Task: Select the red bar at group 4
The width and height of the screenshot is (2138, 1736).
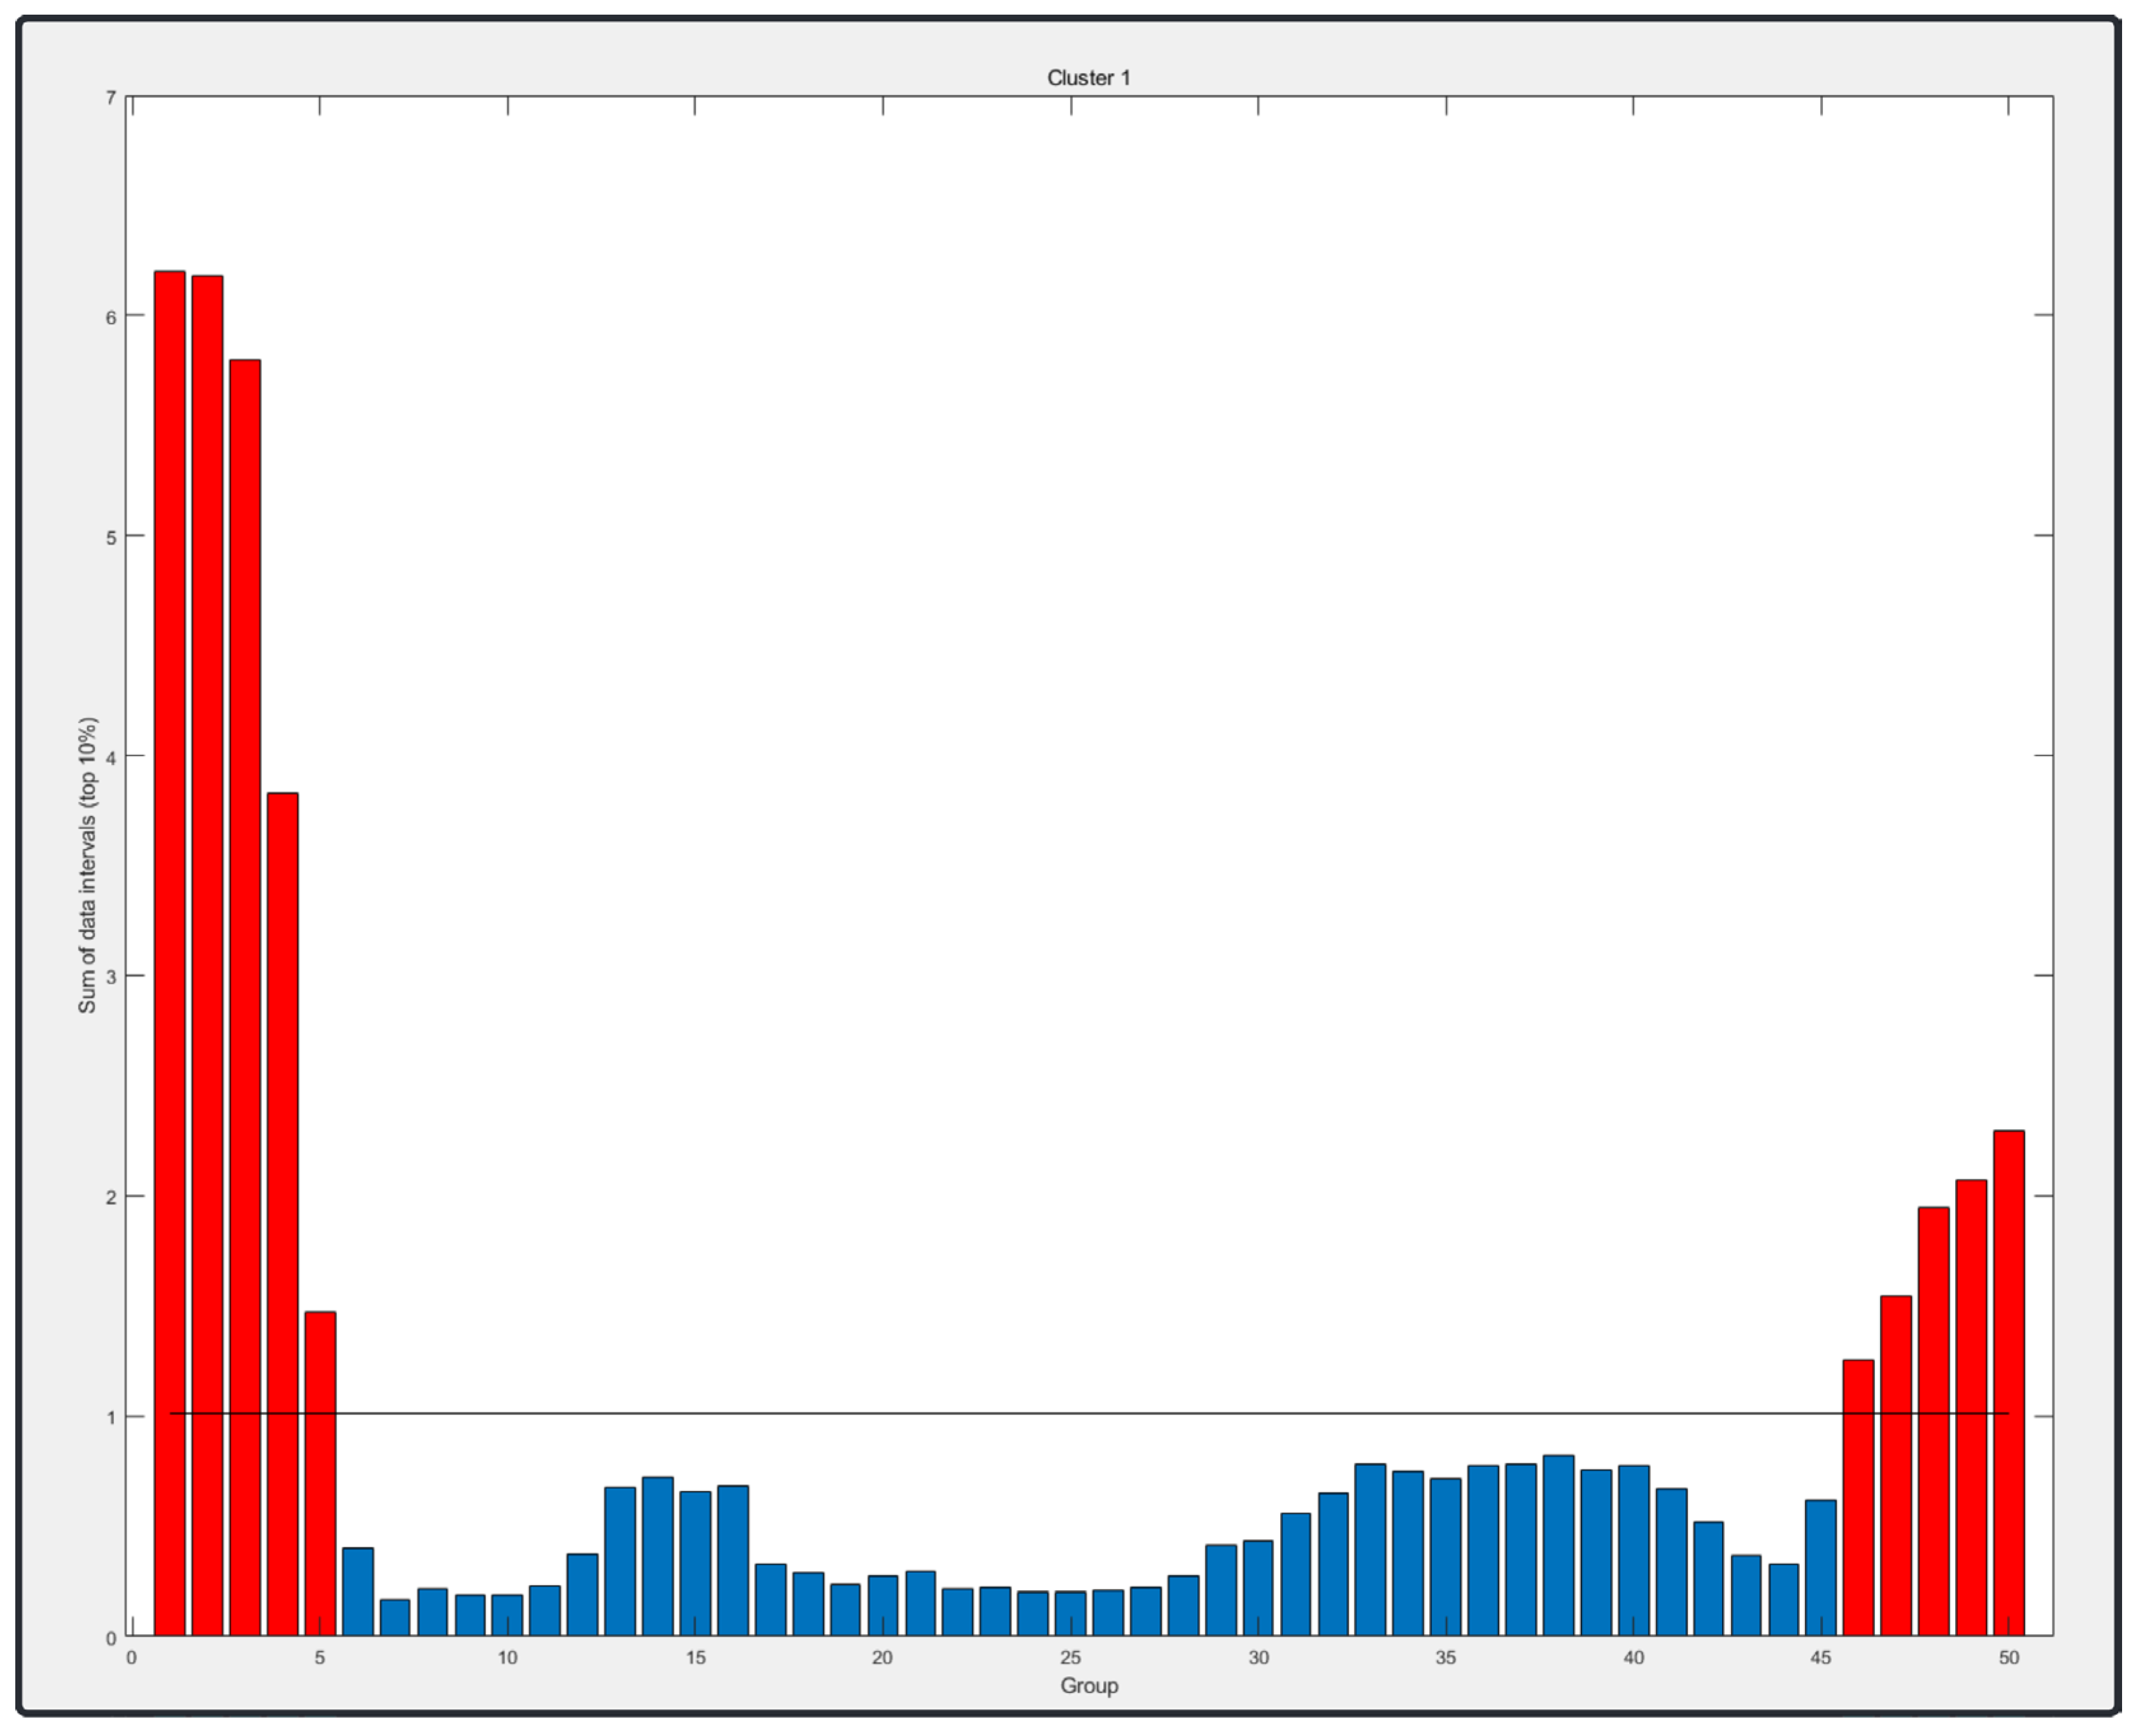Action: pos(282,1200)
